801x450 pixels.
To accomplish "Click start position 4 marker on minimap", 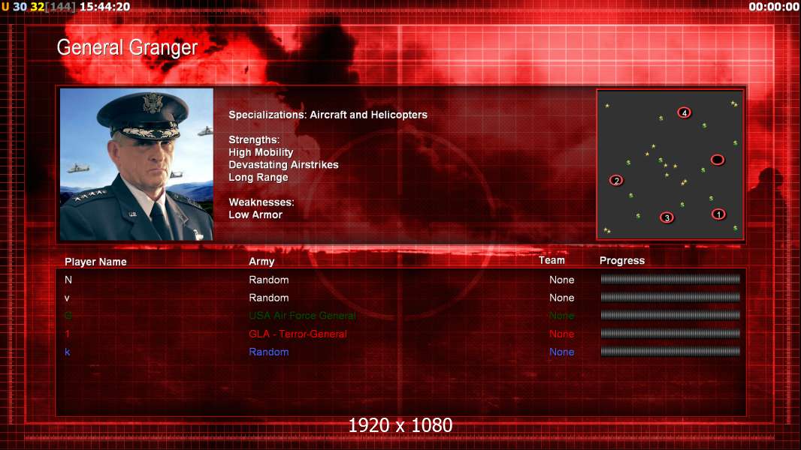I will [684, 112].
